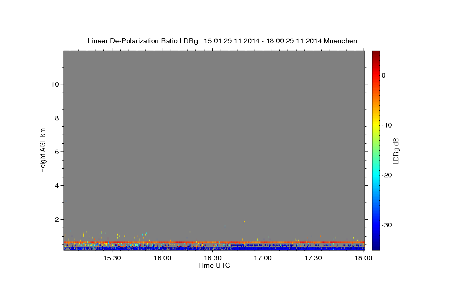The image size is (451, 300).
Task: Click the colorbar value 0
Action: (383, 75)
